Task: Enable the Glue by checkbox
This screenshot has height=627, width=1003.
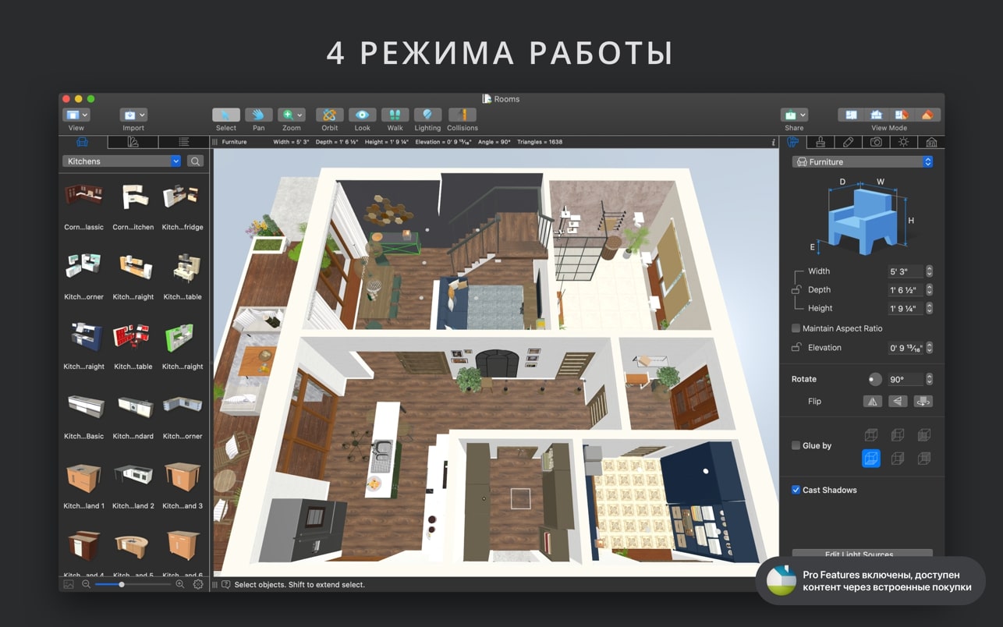Action: (x=796, y=445)
